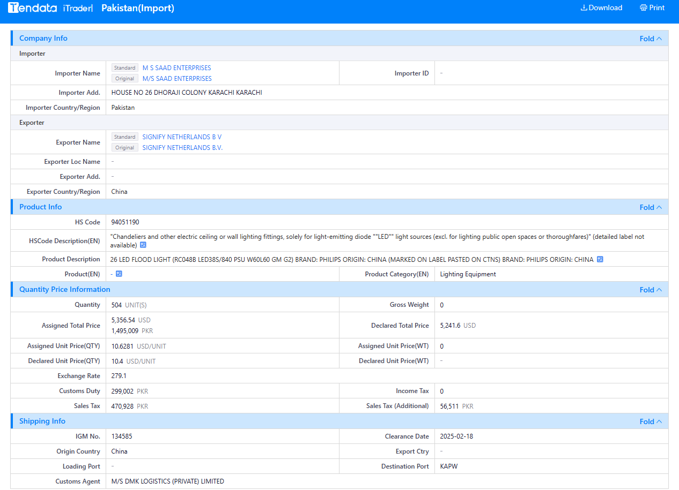Click the Quantity Price Information section title
Image resolution: width=679 pixels, height=490 pixels.
(65, 290)
